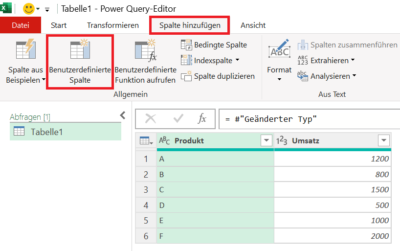Expand the Extrahieren dropdown arrow
Screen dimensions: 400x251
click(353, 60)
